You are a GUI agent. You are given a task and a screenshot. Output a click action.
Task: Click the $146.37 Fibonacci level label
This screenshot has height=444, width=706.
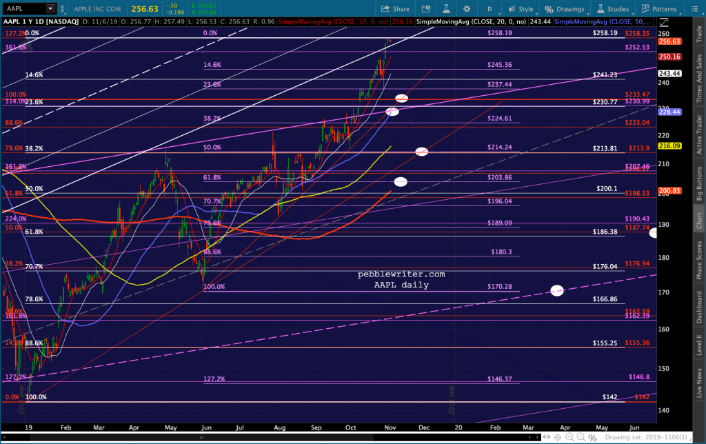(499, 379)
